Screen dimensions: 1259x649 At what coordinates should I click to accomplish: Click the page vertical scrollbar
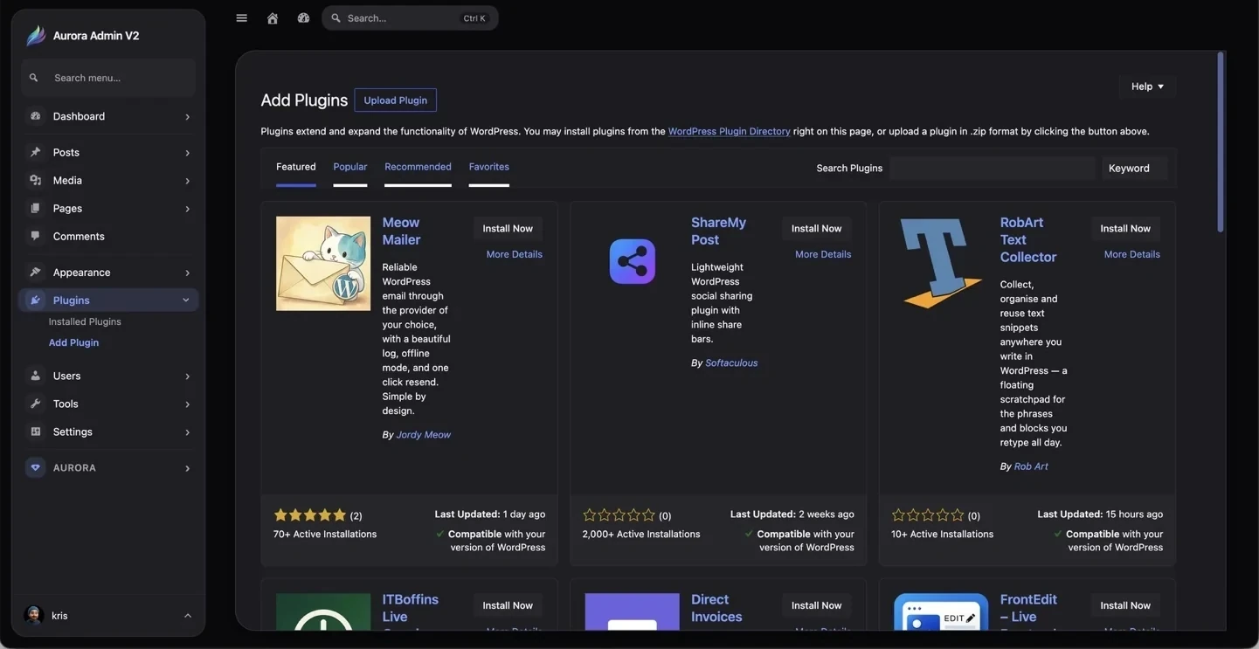[x=1221, y=142]
